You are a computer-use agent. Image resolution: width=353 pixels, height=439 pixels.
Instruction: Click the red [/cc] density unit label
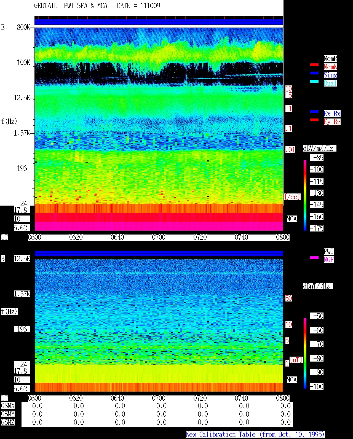(292, 197)
